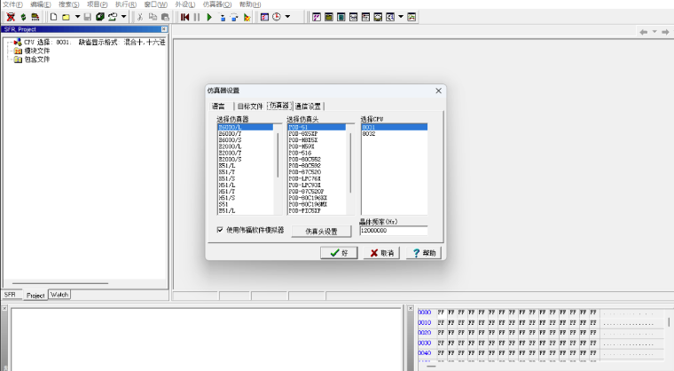Click the green compile icon in the toolbar
This screenshot has height=371, width=674.
(23, 17)
